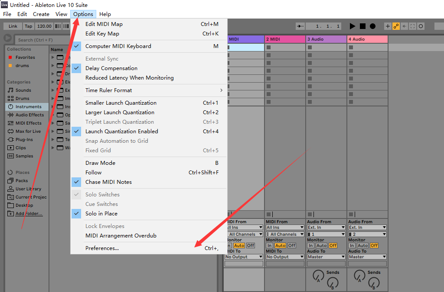Open track 2 All Channels dropdown
Screen dimensions: 444x292
click(285, 234)
